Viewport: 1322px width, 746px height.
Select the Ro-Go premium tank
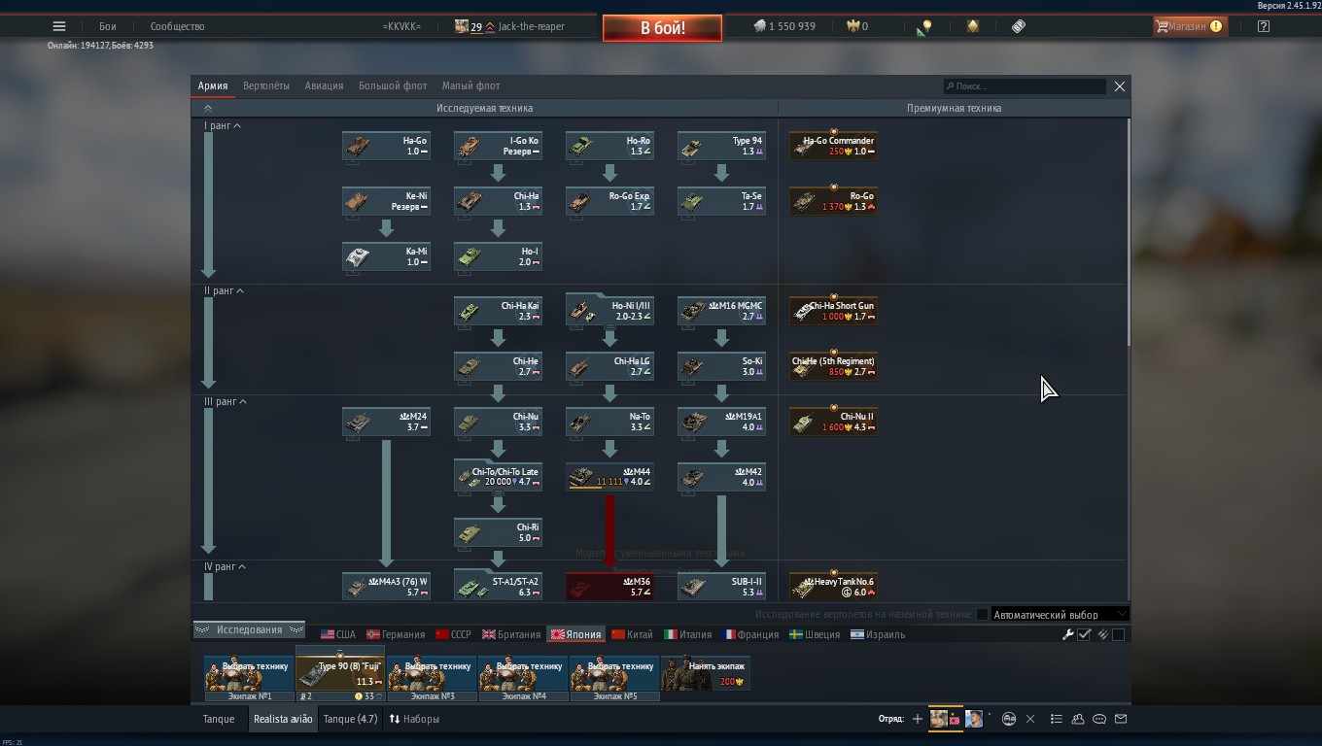coord(833,201)
